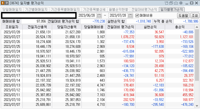This screenshot has height=109, width=200.
Task: Click the camera screenshot icon in title bar
Action: coord(176,3)
